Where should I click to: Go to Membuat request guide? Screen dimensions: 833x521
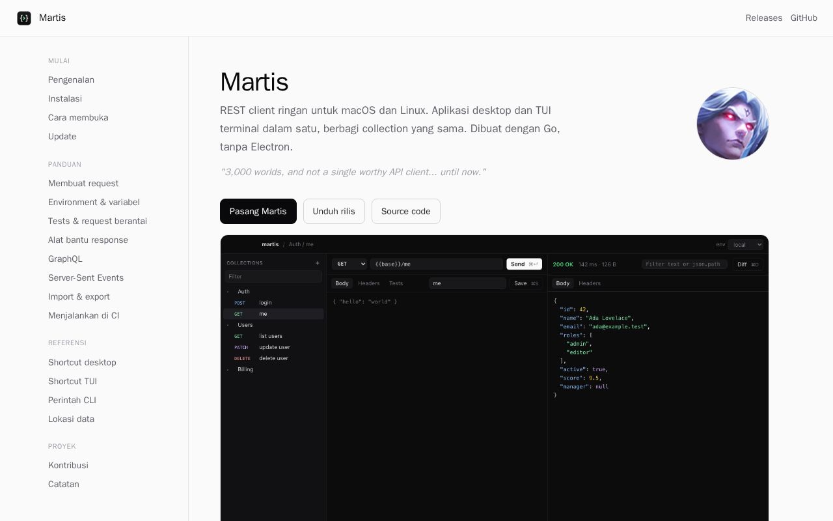(x=83, y=184)
